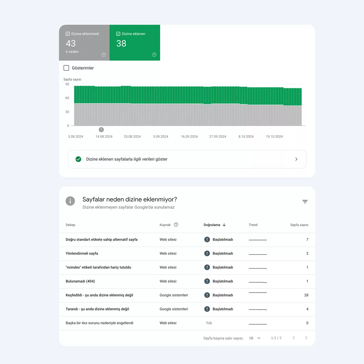Click the Sayfalar neden dizine eklenmiyor? heading
Screen dimensions: 364x364
tap(130, 199)
